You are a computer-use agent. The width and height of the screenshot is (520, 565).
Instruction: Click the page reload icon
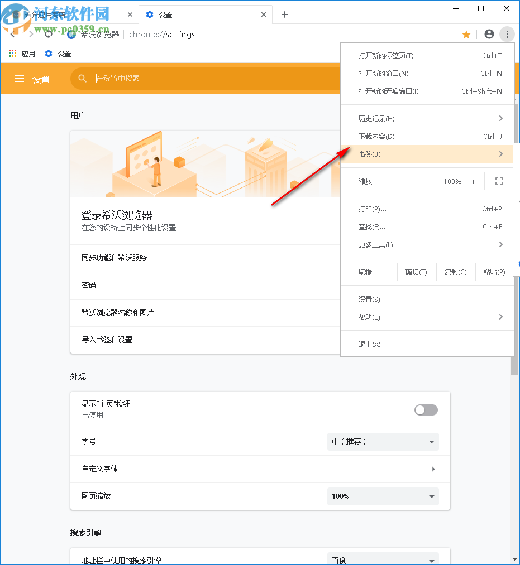[49, 35]
